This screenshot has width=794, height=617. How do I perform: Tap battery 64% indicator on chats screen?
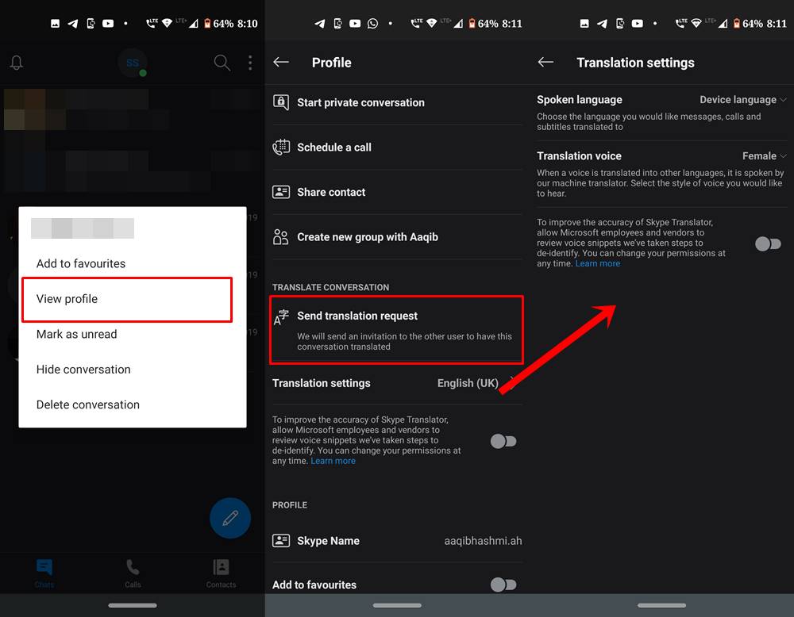[218, 23]
